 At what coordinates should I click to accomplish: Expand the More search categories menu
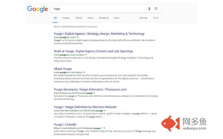117,18
